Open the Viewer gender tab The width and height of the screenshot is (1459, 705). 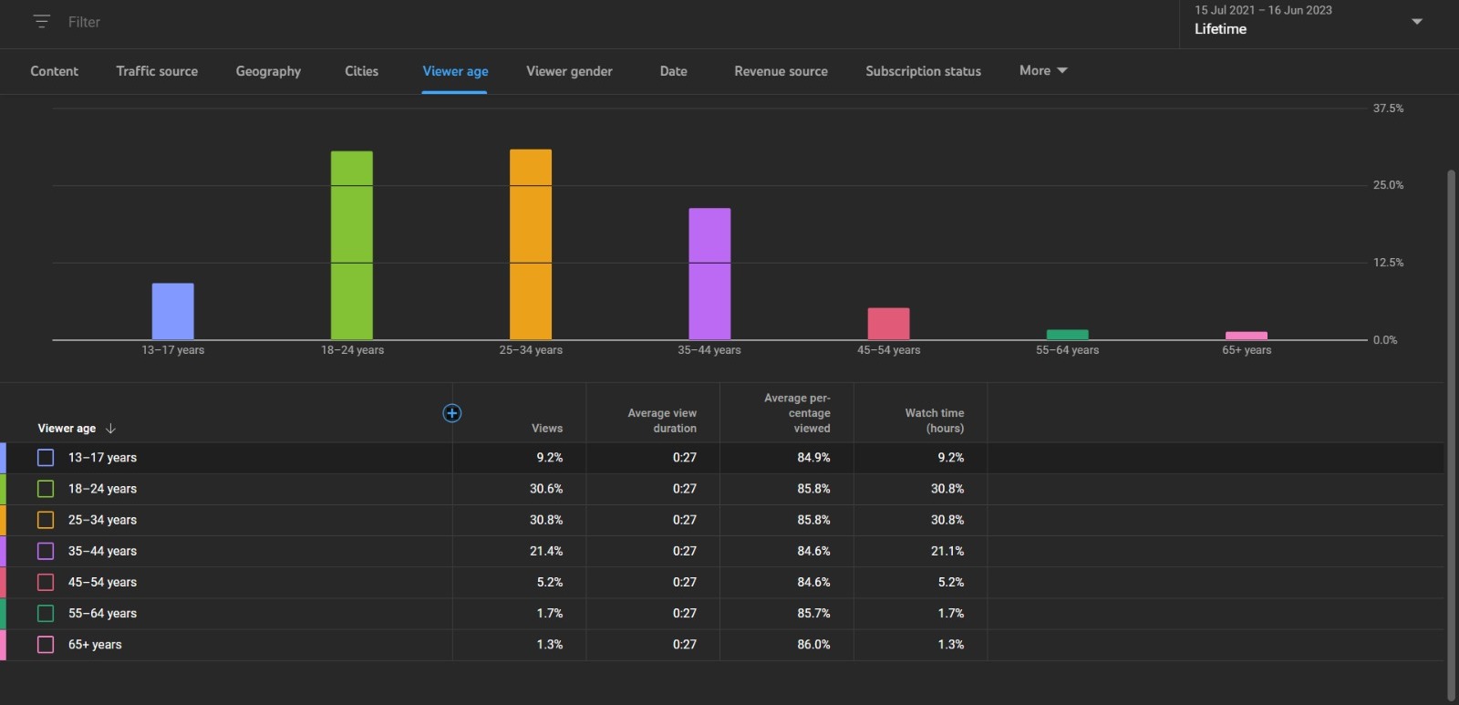tap(569, 71)
